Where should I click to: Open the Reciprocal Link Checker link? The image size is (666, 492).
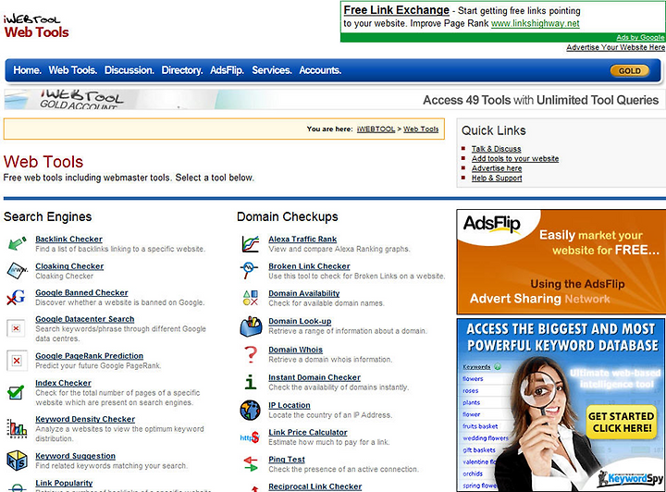[x=315, y=486]
